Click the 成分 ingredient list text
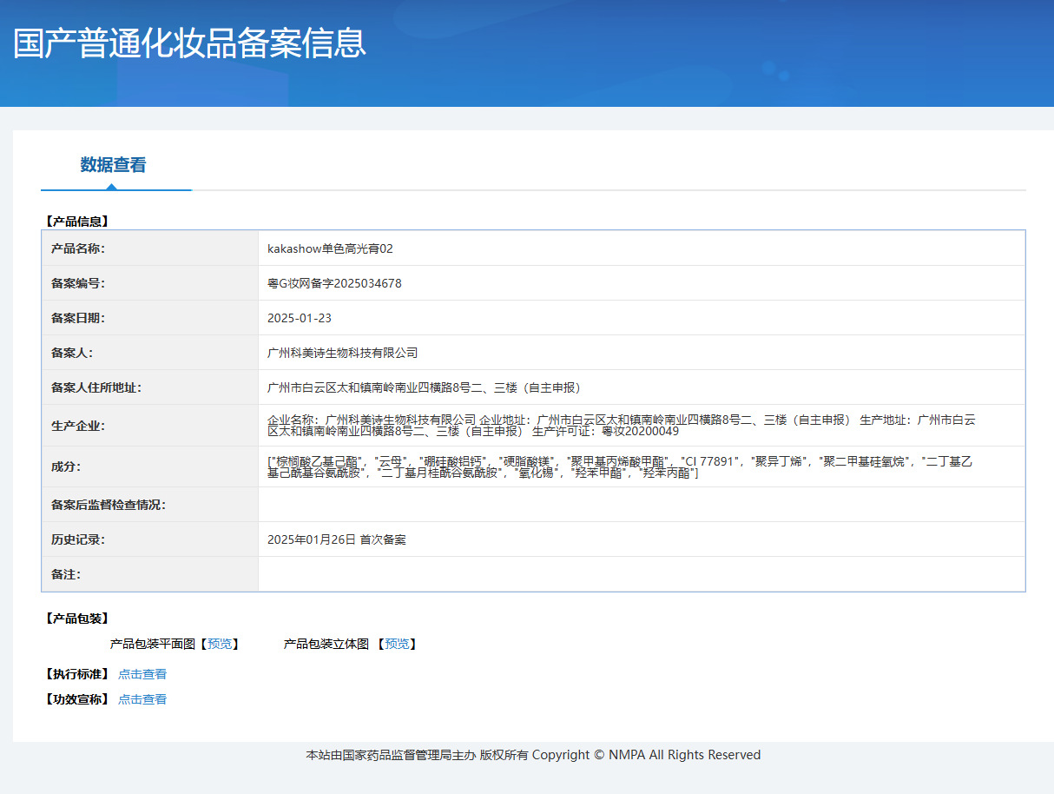 coord(619,466)
